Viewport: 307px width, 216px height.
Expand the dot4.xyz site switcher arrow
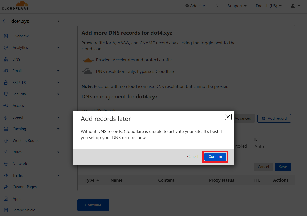pyautogui.click(x=58, y=21)
